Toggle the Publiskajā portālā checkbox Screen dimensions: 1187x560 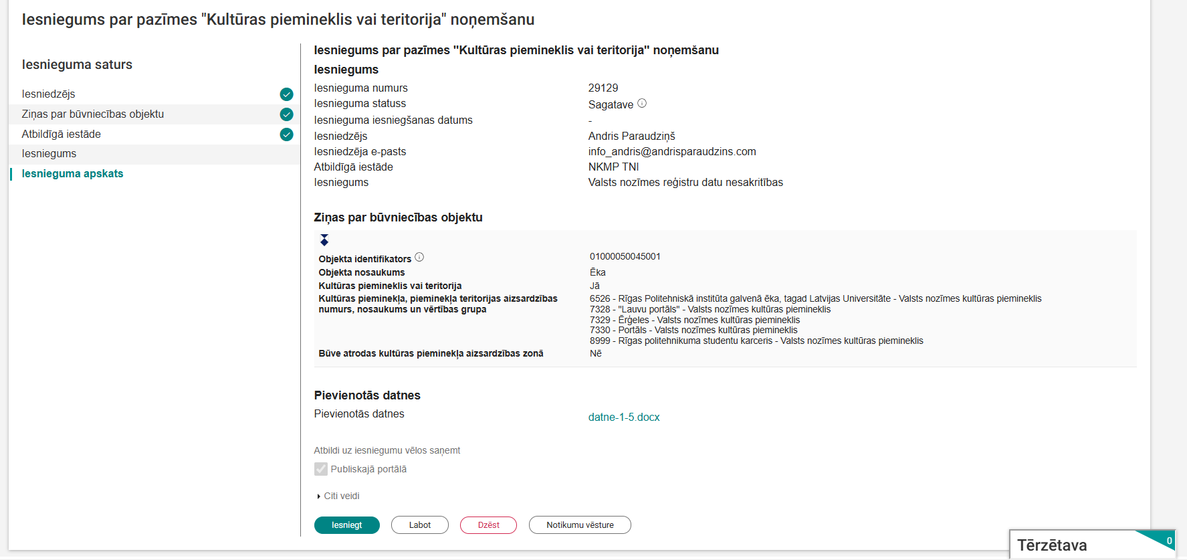320,469
